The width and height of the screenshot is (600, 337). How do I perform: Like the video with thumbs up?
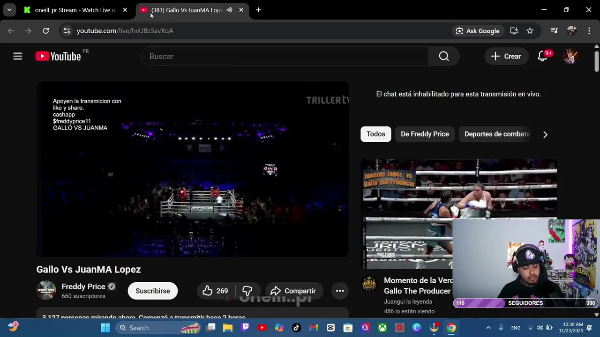215,291
